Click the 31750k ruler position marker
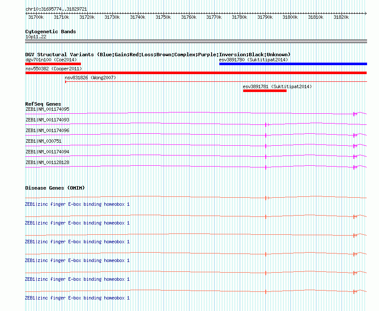Image resolution: width=379 pixels, height=311 pixels. (163, 17)
